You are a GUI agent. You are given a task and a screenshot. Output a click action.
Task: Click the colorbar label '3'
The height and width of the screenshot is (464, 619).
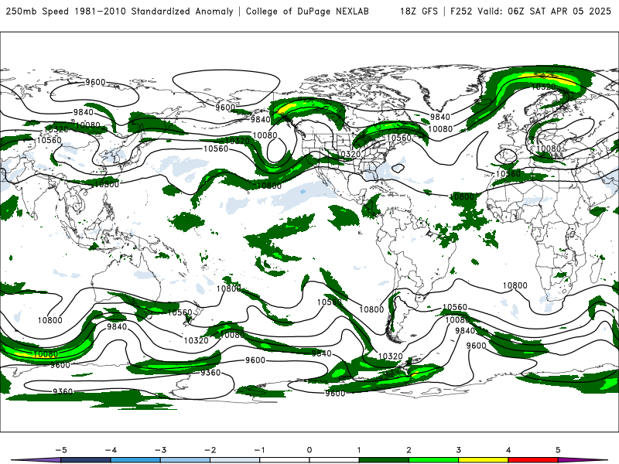click(458, 450)
